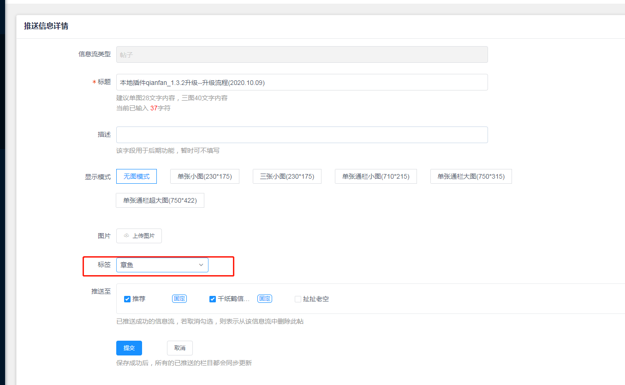Check the 扯扯老空 checkbox
The width and height of the screenshot is (625, 385).
point(298,299)
